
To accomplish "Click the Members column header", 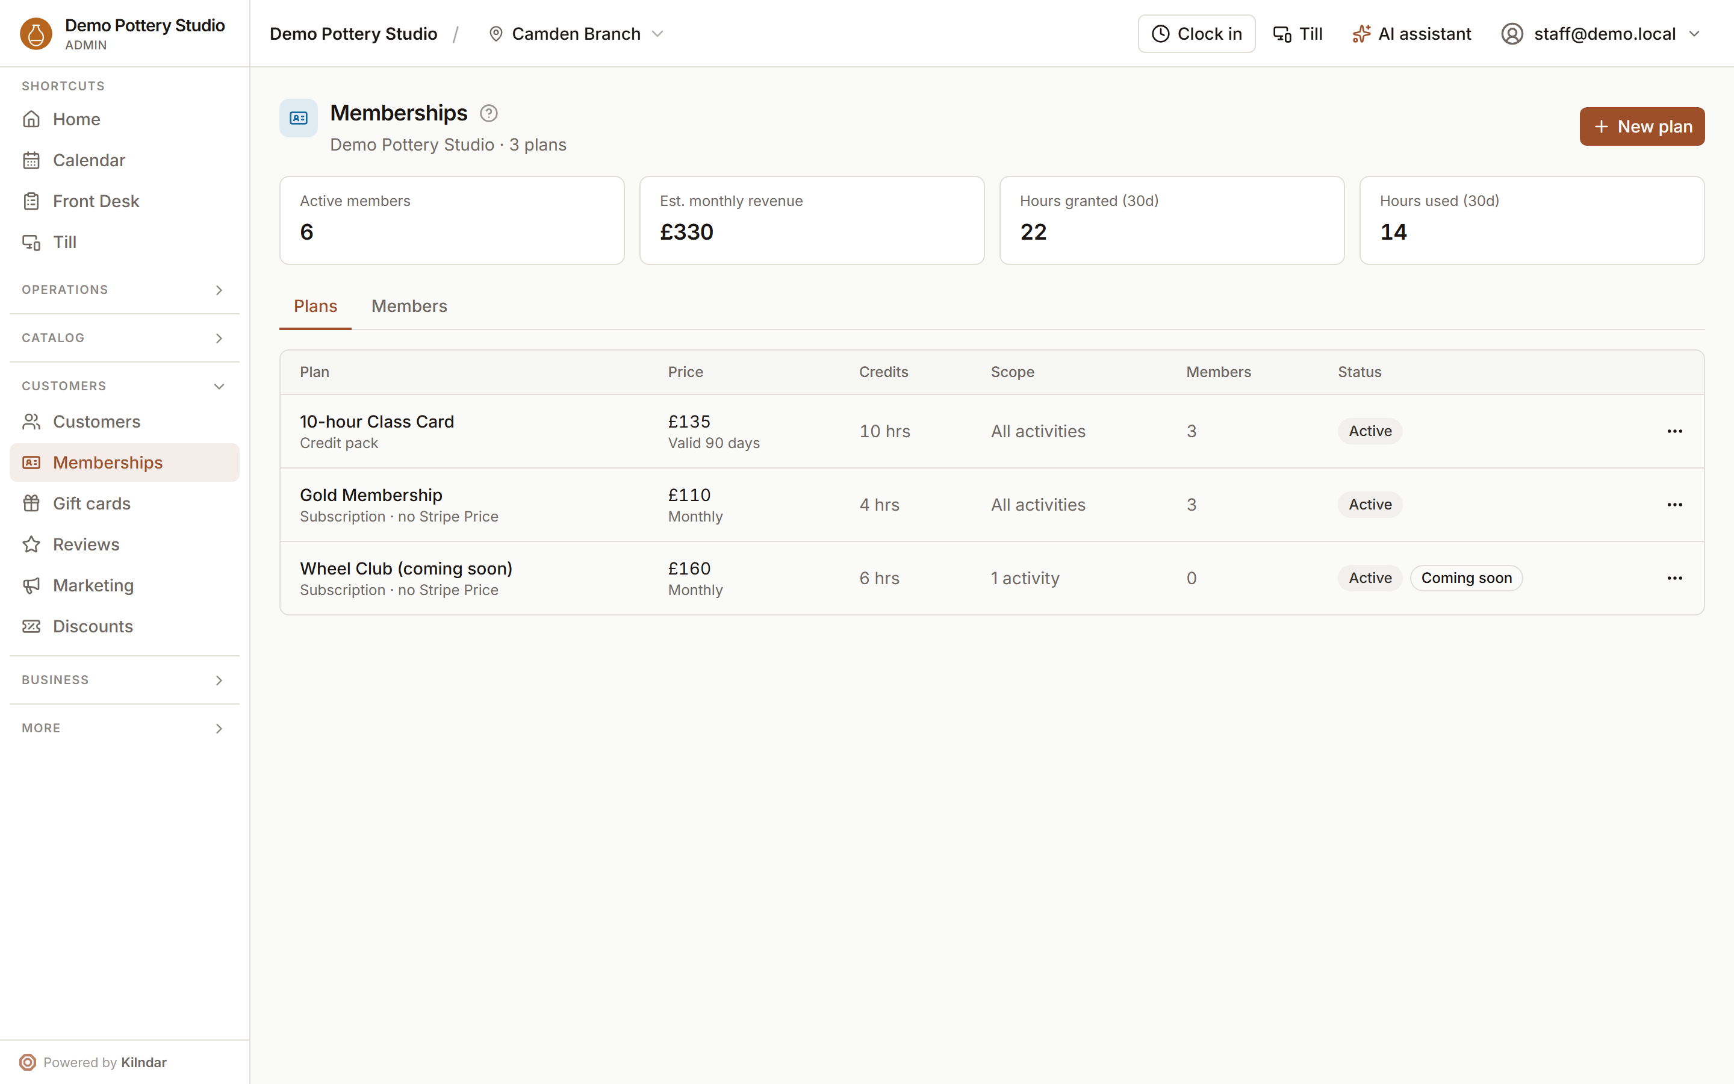I will [x=1219, y=372].
